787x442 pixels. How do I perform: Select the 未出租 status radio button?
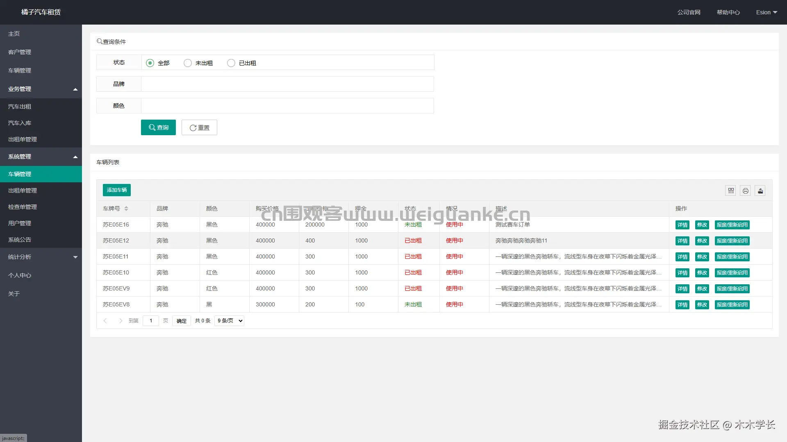pos(188,63)
